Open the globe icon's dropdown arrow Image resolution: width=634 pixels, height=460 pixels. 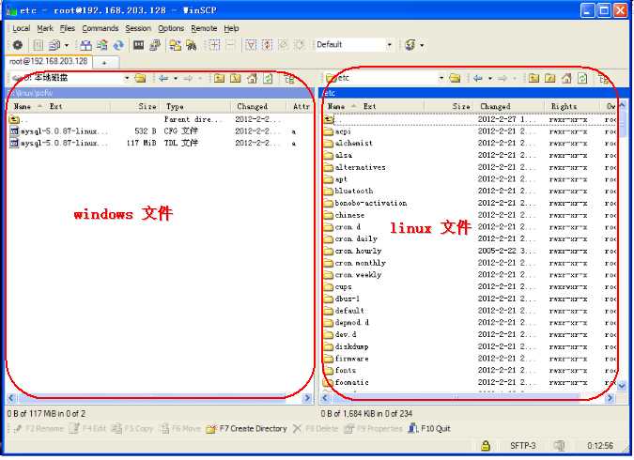422,45
